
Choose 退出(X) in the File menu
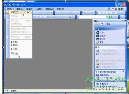[x=14, y=53]
